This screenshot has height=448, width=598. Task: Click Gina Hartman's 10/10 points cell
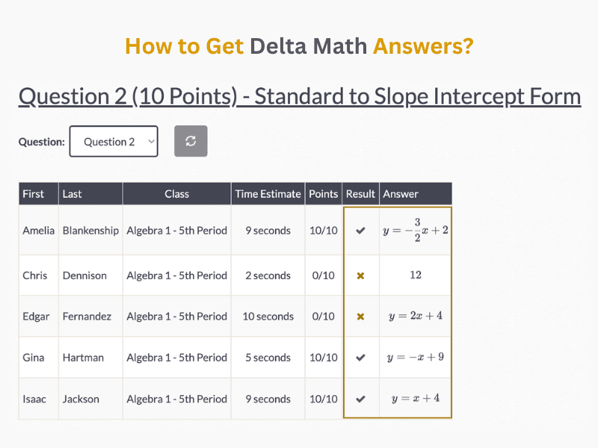[323, 358]
